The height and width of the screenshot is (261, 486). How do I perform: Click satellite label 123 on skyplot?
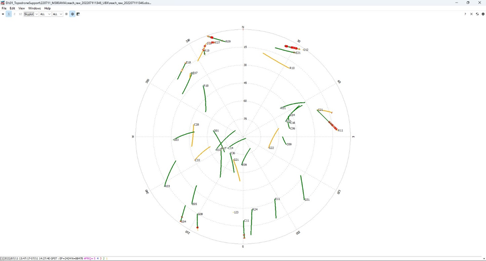[x=236, y=212]
